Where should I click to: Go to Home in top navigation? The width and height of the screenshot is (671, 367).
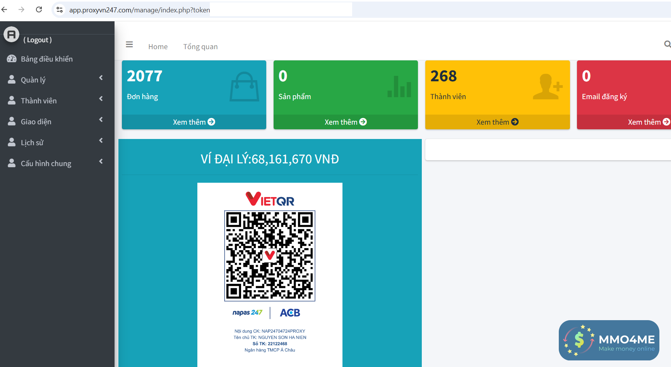[158, 46]
